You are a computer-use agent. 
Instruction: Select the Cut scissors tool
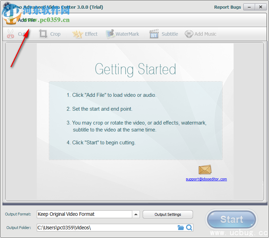coord(16,34)
